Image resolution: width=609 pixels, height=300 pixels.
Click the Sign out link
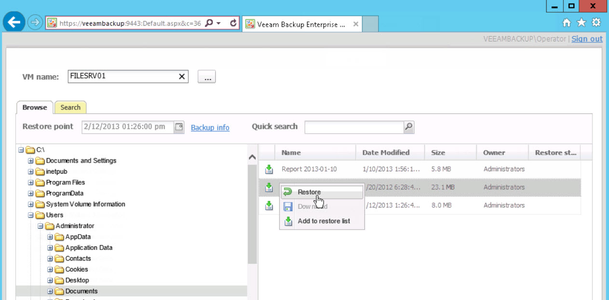point(587,39)
